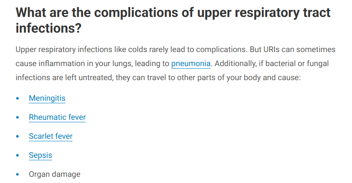352x183 pixels.
Task: Click the Organ damage list item
Action: [54, 174]
